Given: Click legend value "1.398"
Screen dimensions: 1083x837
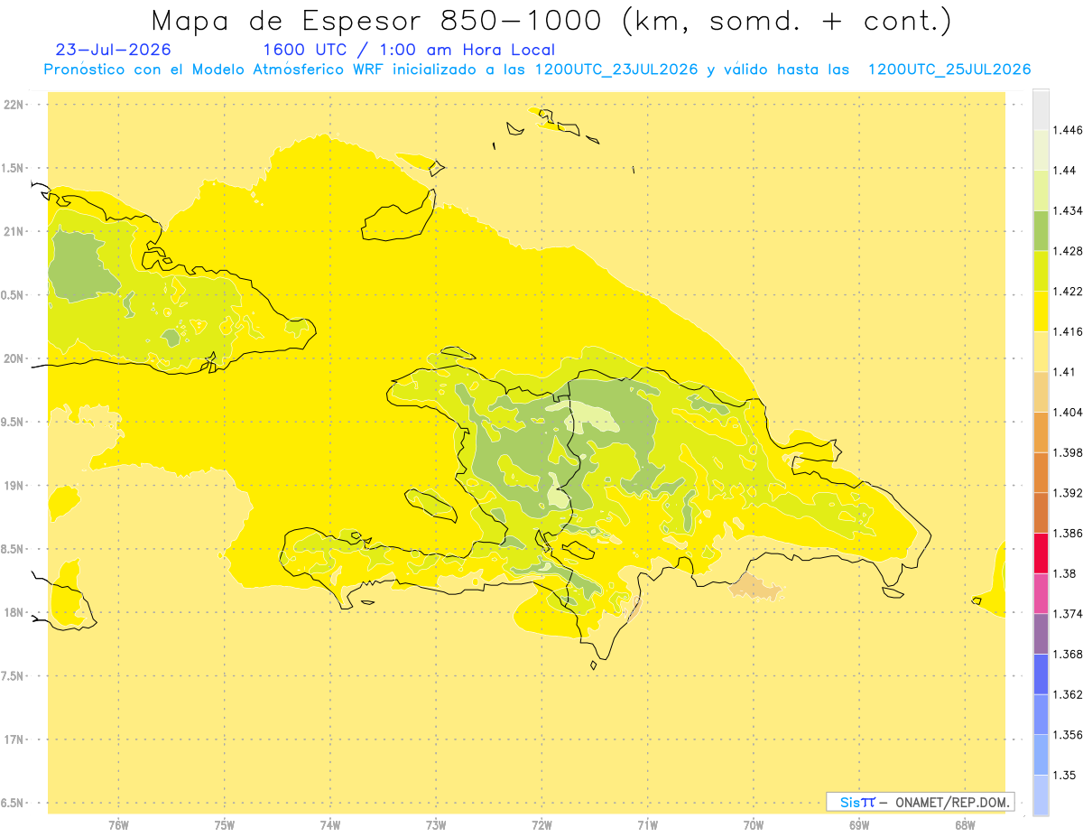Looking at the screenshot, I should coord(1068,452).
